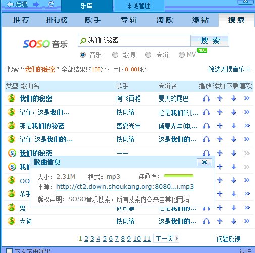Mark the 阿飞西雅 song as liked
Image resolution: width=255 pixels, height=253 pixels.
247,98
